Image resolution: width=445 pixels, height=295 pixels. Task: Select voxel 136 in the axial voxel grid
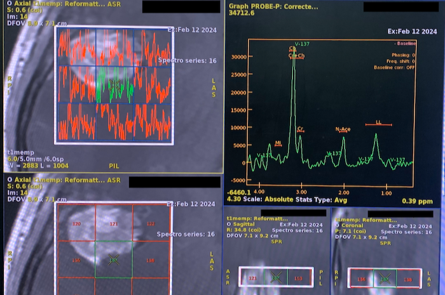pyautogui.click(x=77, y=259)
